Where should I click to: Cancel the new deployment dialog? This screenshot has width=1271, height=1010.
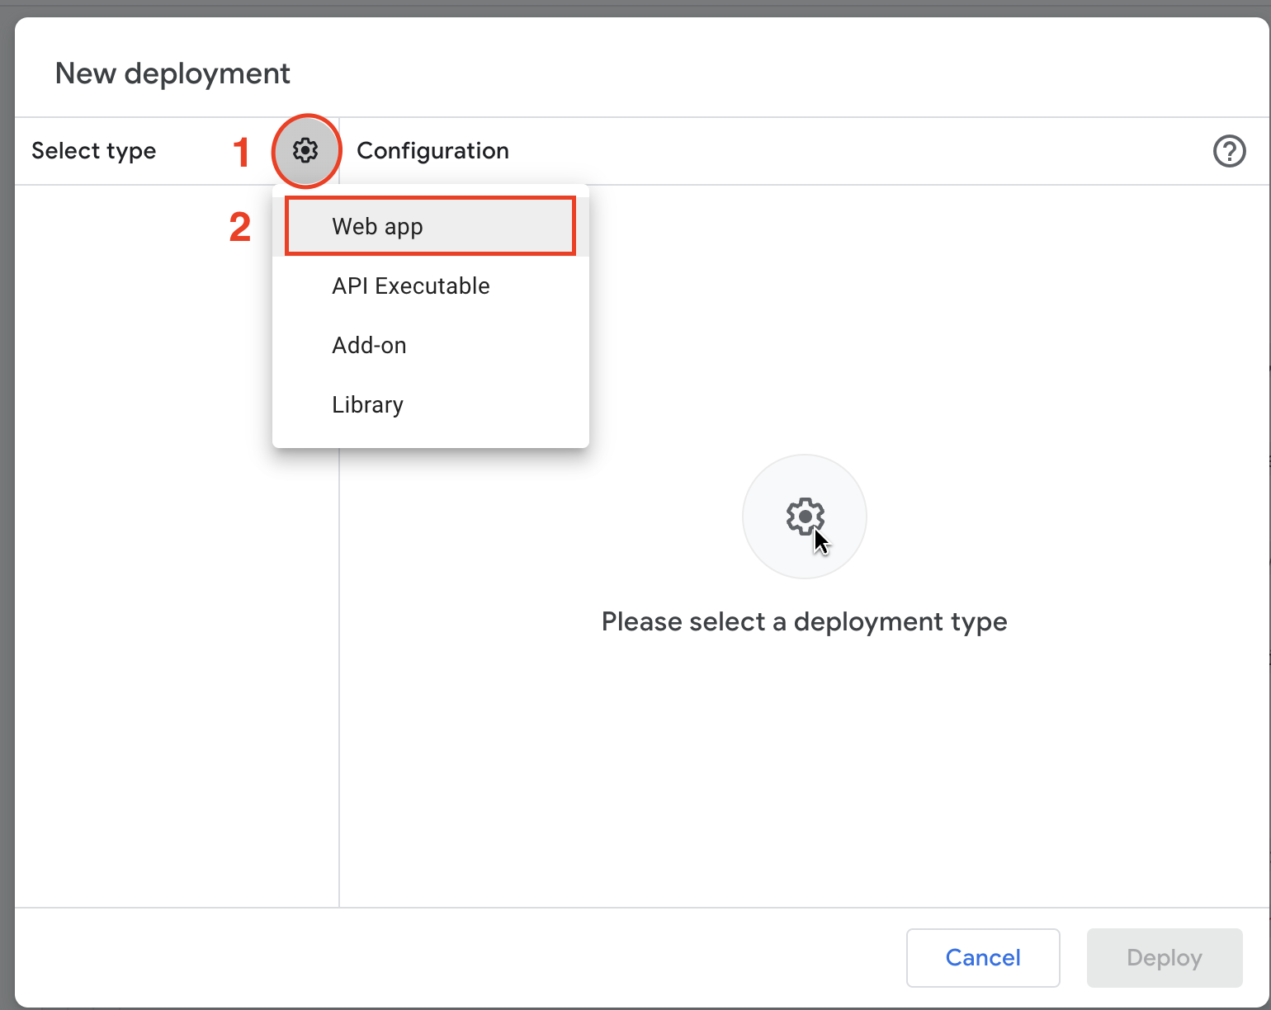[982, 957]
